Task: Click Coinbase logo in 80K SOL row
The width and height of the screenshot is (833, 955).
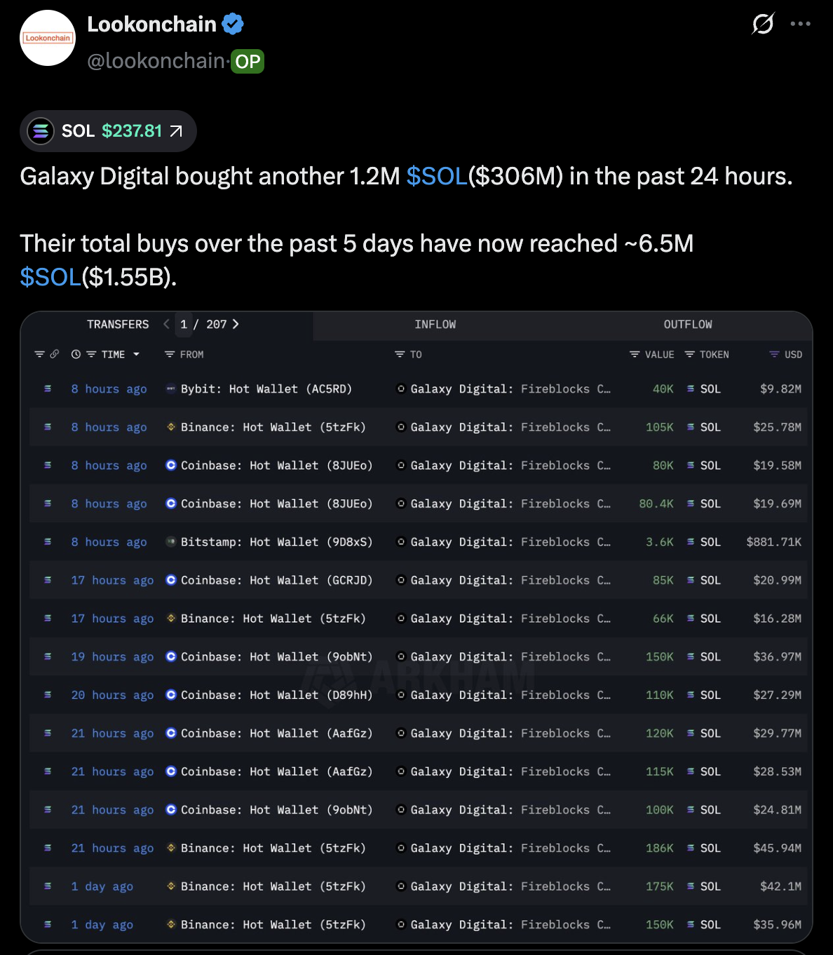Action: click(x=170, y=465)
